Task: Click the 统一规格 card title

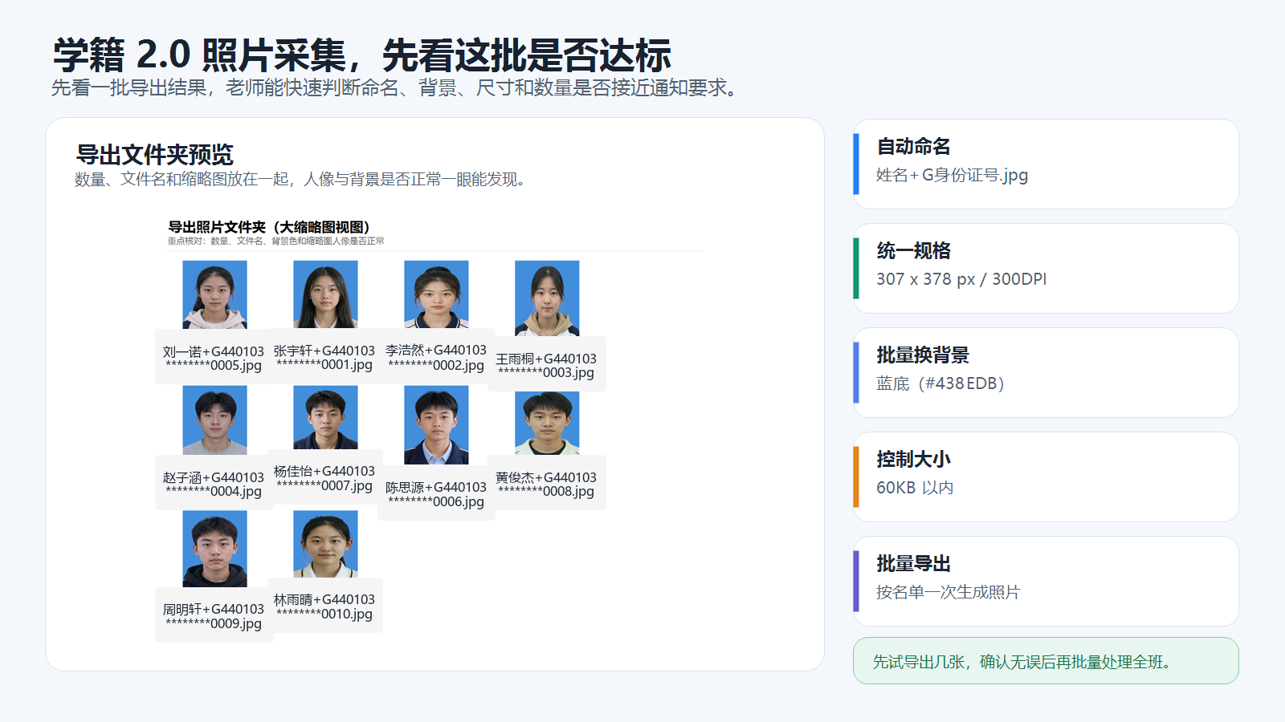Action: click(x=913, y=251)
